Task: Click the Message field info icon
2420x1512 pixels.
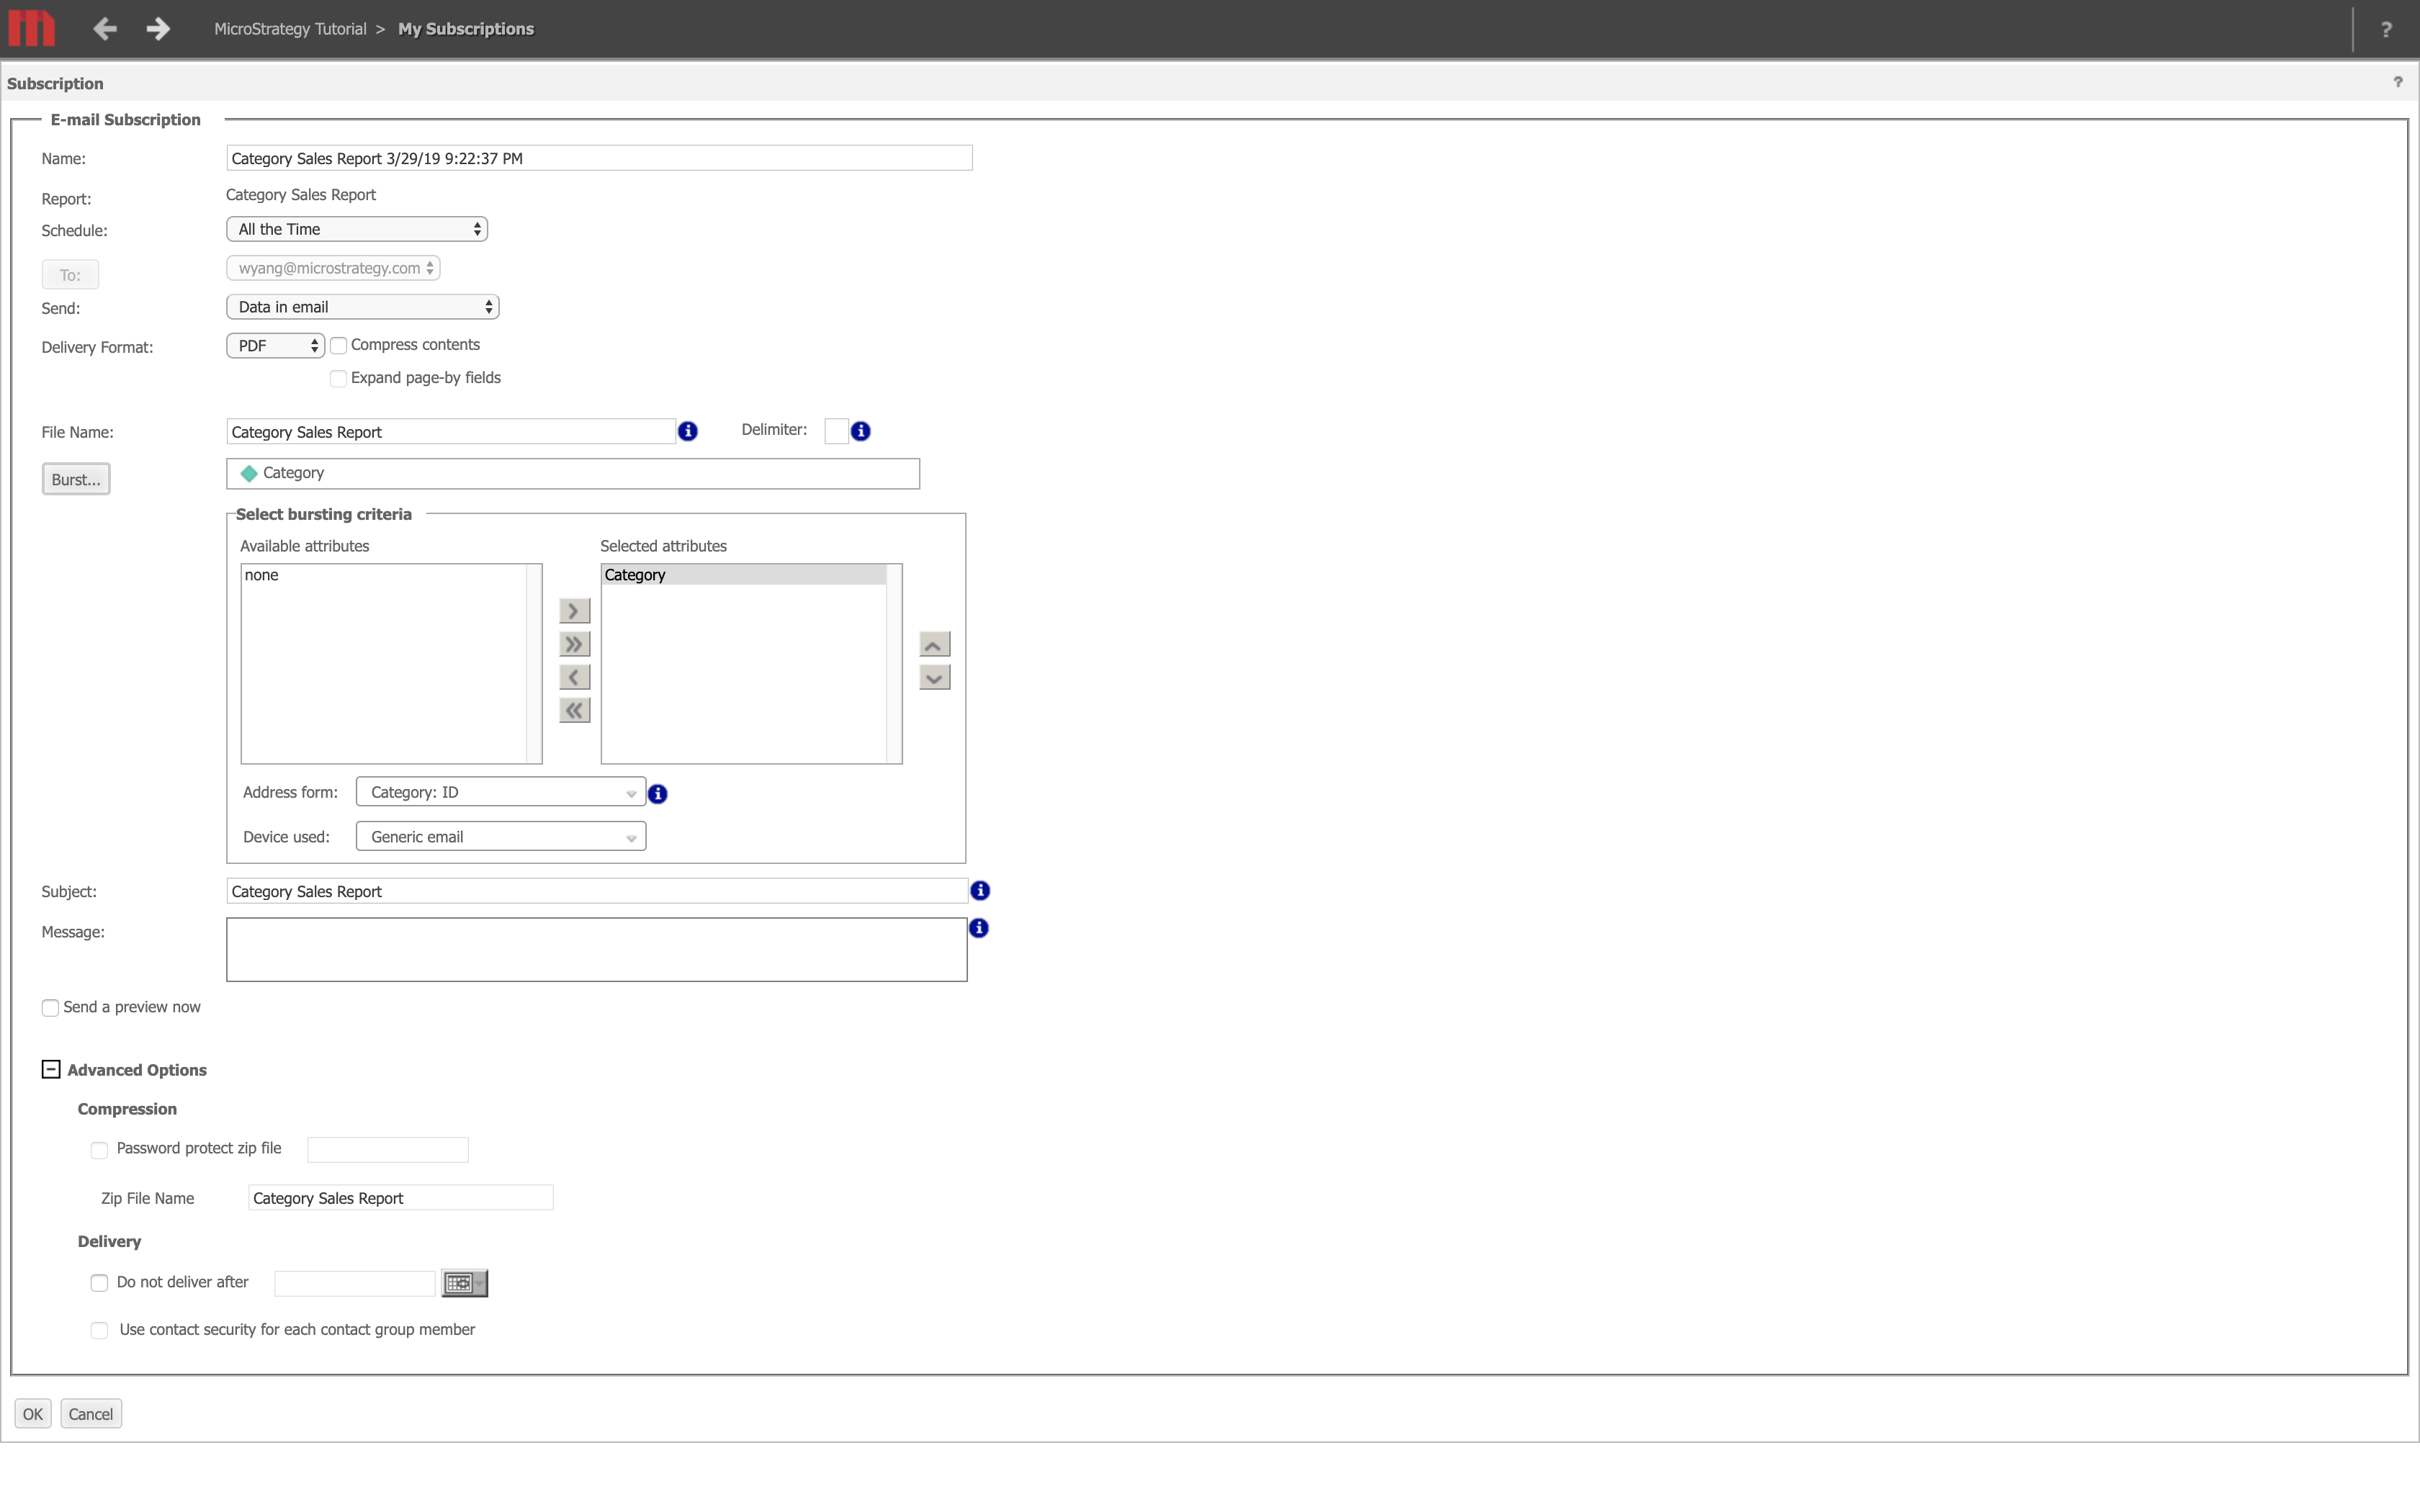Action: point(977,927)
